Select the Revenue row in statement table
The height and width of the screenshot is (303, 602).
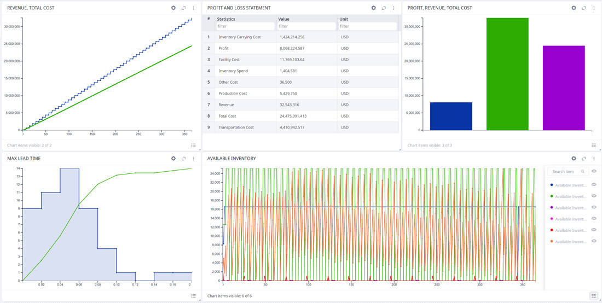pos(300,104)
